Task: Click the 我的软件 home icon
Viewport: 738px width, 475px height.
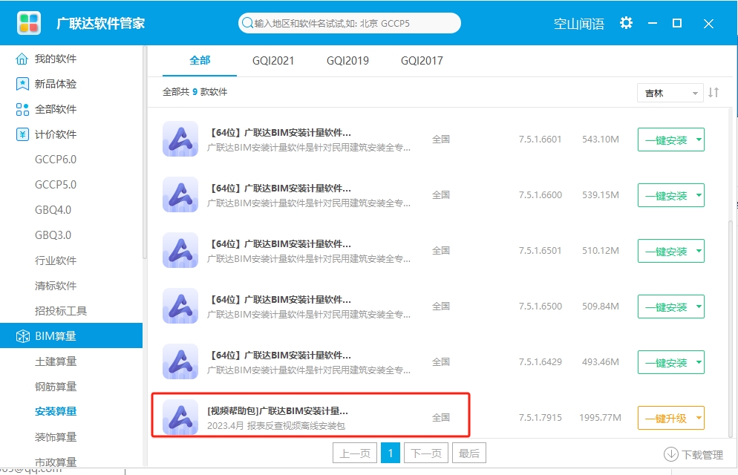Action: pos(22,59)
